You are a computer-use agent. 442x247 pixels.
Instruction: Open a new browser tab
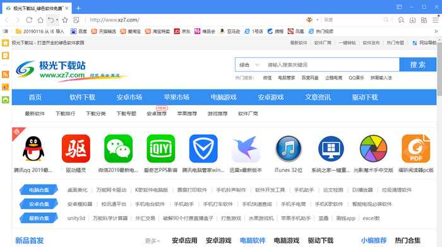coord(78,8)
